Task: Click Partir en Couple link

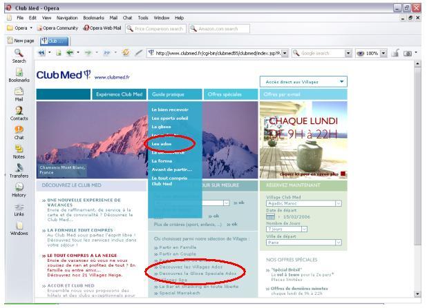Action: (x=178, y=254)
